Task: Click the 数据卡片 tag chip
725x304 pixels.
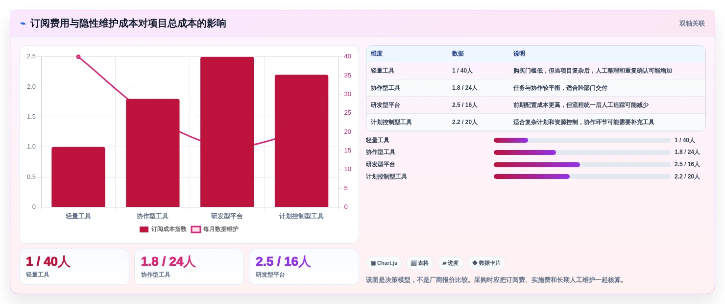Action: pos(486,263)
